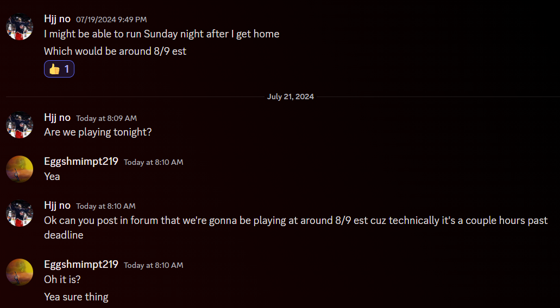Toggle the thumbs up reaction
560x308 pixels.
59,69
